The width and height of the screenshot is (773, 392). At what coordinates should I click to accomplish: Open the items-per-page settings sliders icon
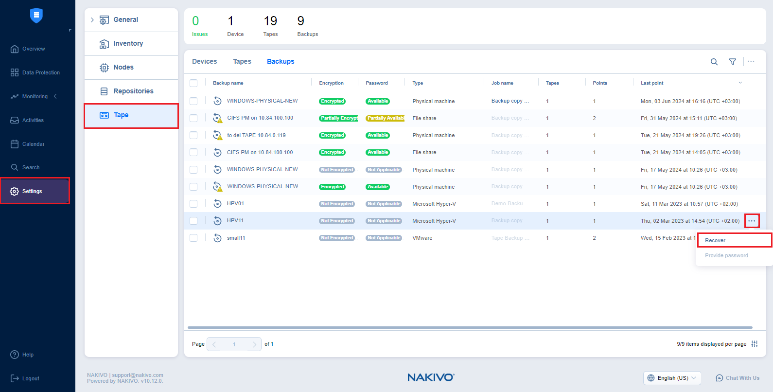[x=754, y=344]
